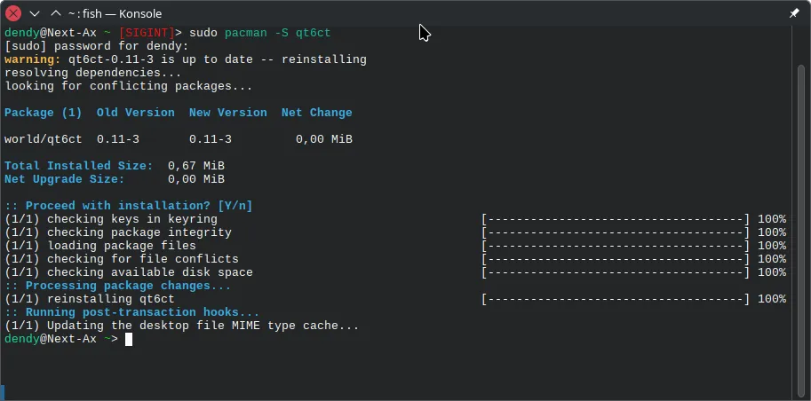The image size is (811, 401).
Task: Click the pin window icon in title bar
Action: [794, 13]
